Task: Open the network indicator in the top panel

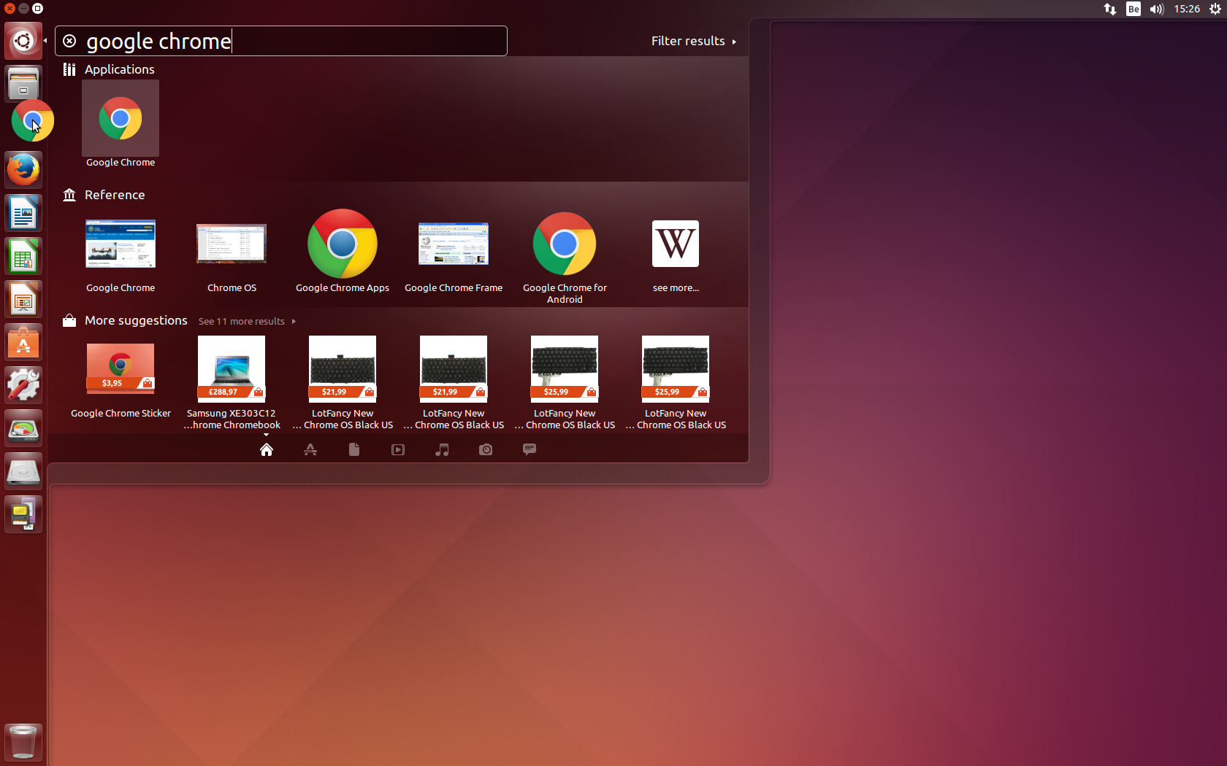Action: tap(1110, 9)
